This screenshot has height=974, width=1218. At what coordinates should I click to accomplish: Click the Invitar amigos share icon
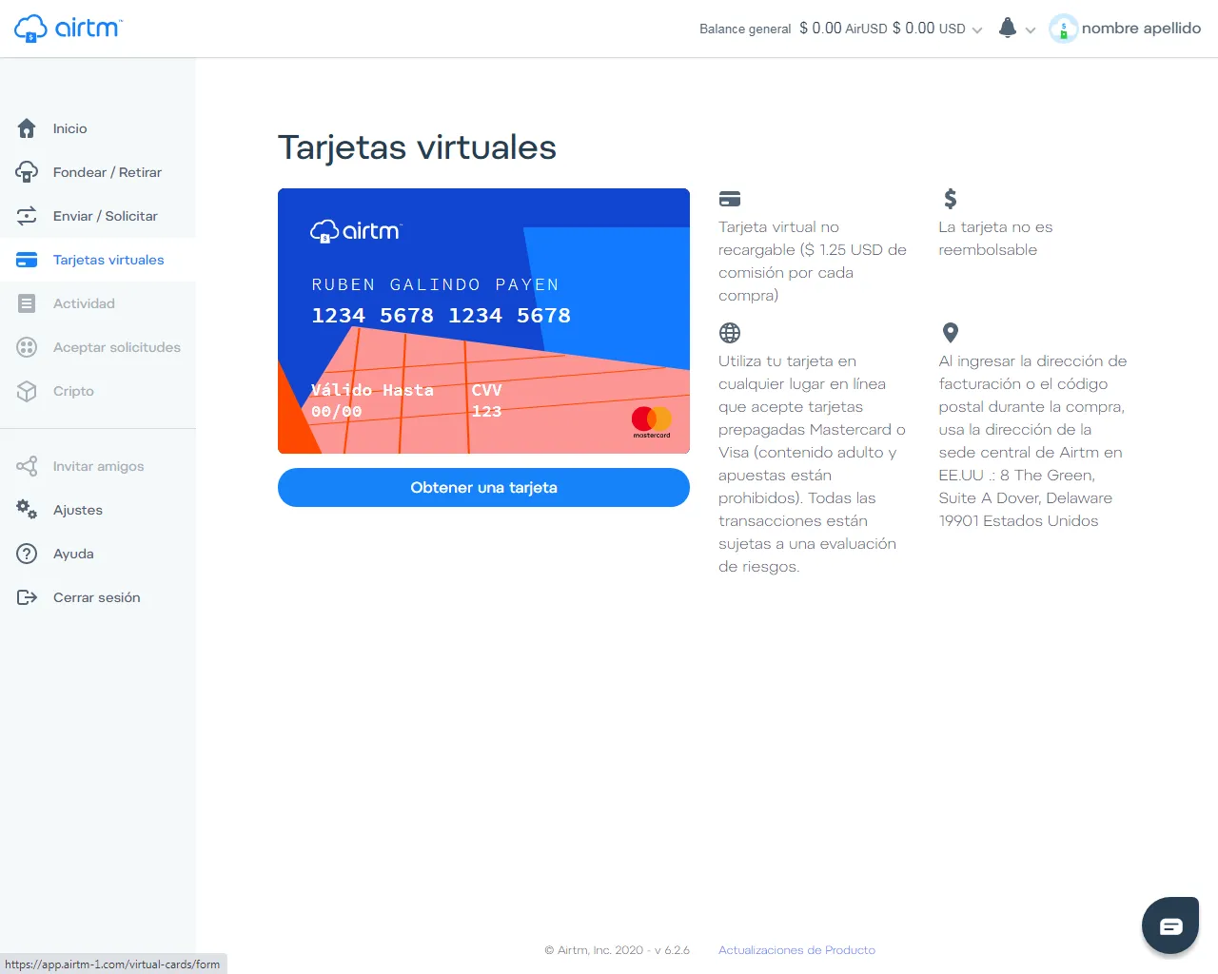coord(27,466)
